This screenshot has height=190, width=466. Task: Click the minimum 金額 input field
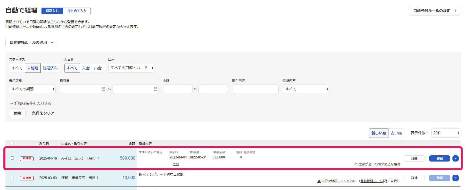click(178, 89)
